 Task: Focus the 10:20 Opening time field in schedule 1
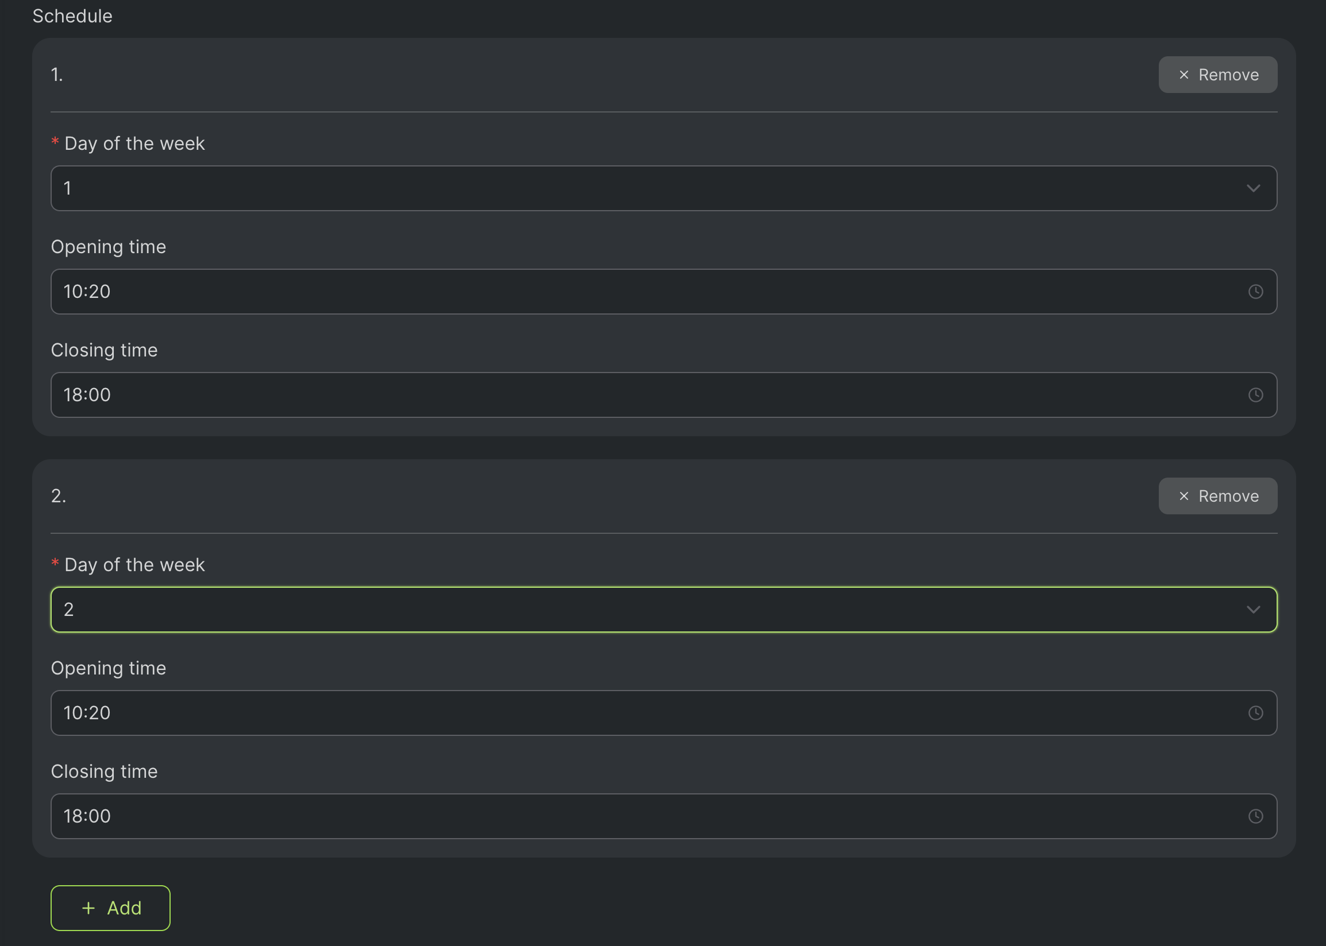pyautogui.click(x=641, y=292)
